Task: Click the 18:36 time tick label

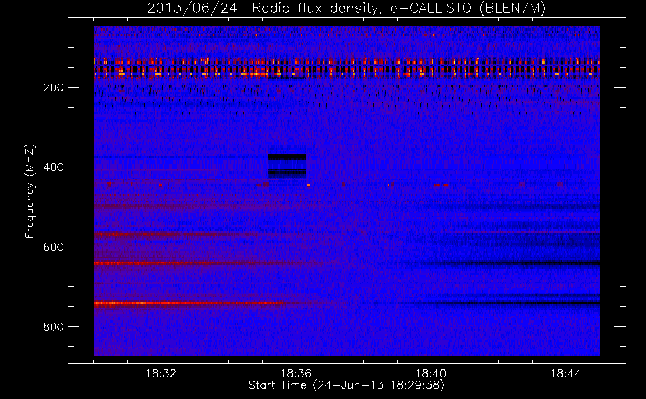Action: [x=296, y=374]
